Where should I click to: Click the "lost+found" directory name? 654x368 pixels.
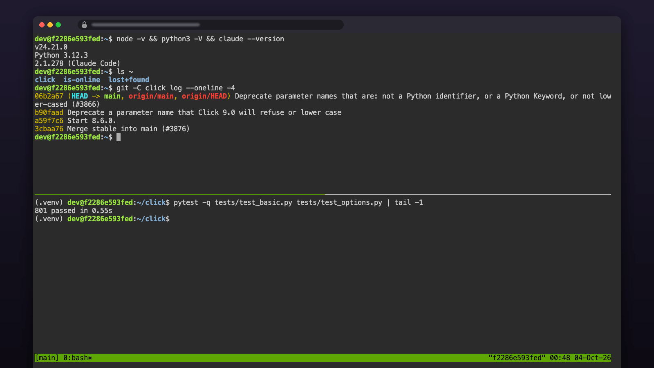click(x=129, y=80)
